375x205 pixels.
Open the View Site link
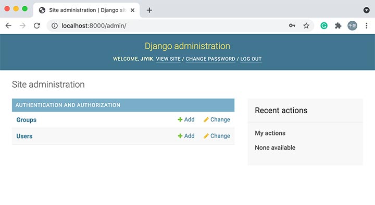(168, 59)
